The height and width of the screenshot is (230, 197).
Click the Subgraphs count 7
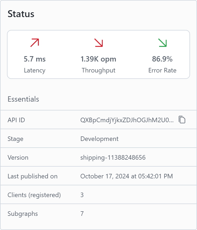point(82,214)
